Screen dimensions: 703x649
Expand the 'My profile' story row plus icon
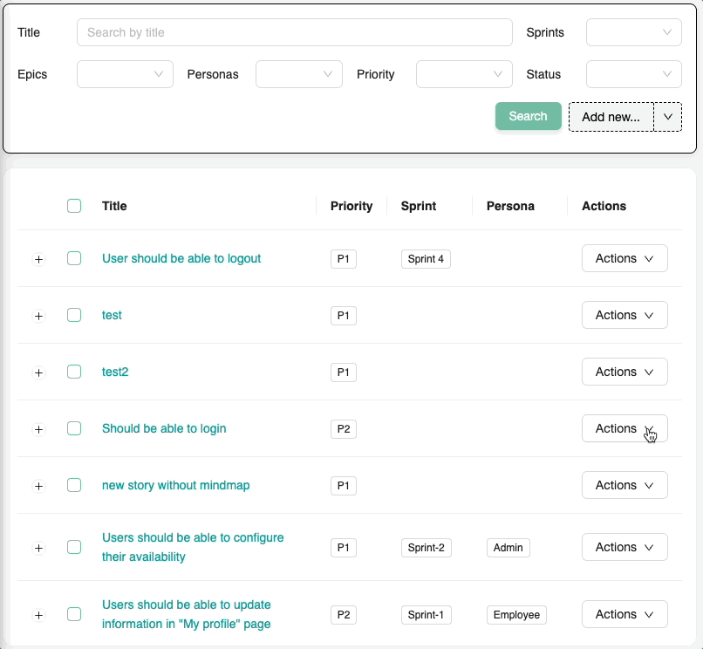point(38,615)
